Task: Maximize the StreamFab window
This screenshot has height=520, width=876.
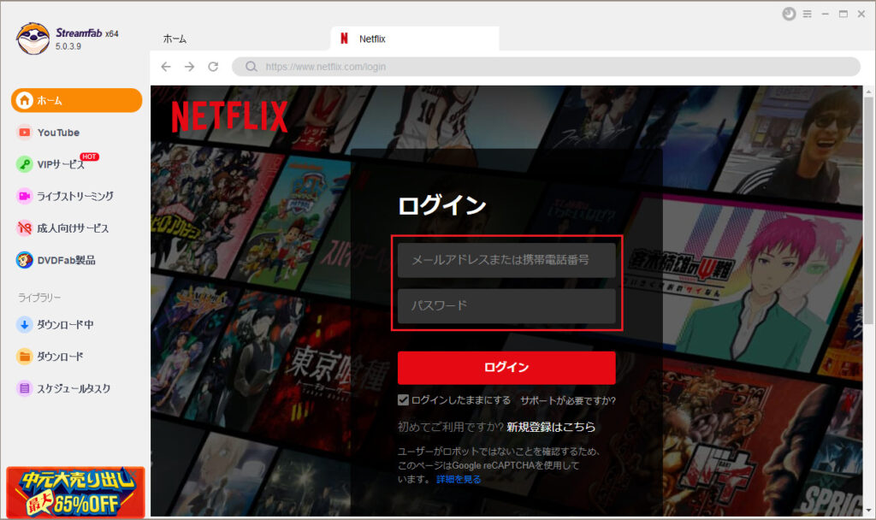Action: [x=843, y=14]
